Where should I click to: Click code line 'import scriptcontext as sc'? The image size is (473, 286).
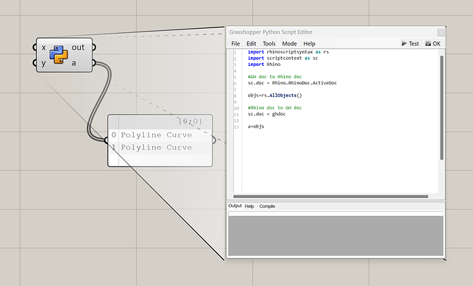click(282, 58)
